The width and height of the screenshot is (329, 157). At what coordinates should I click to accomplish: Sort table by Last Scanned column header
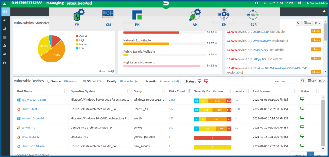262,91
